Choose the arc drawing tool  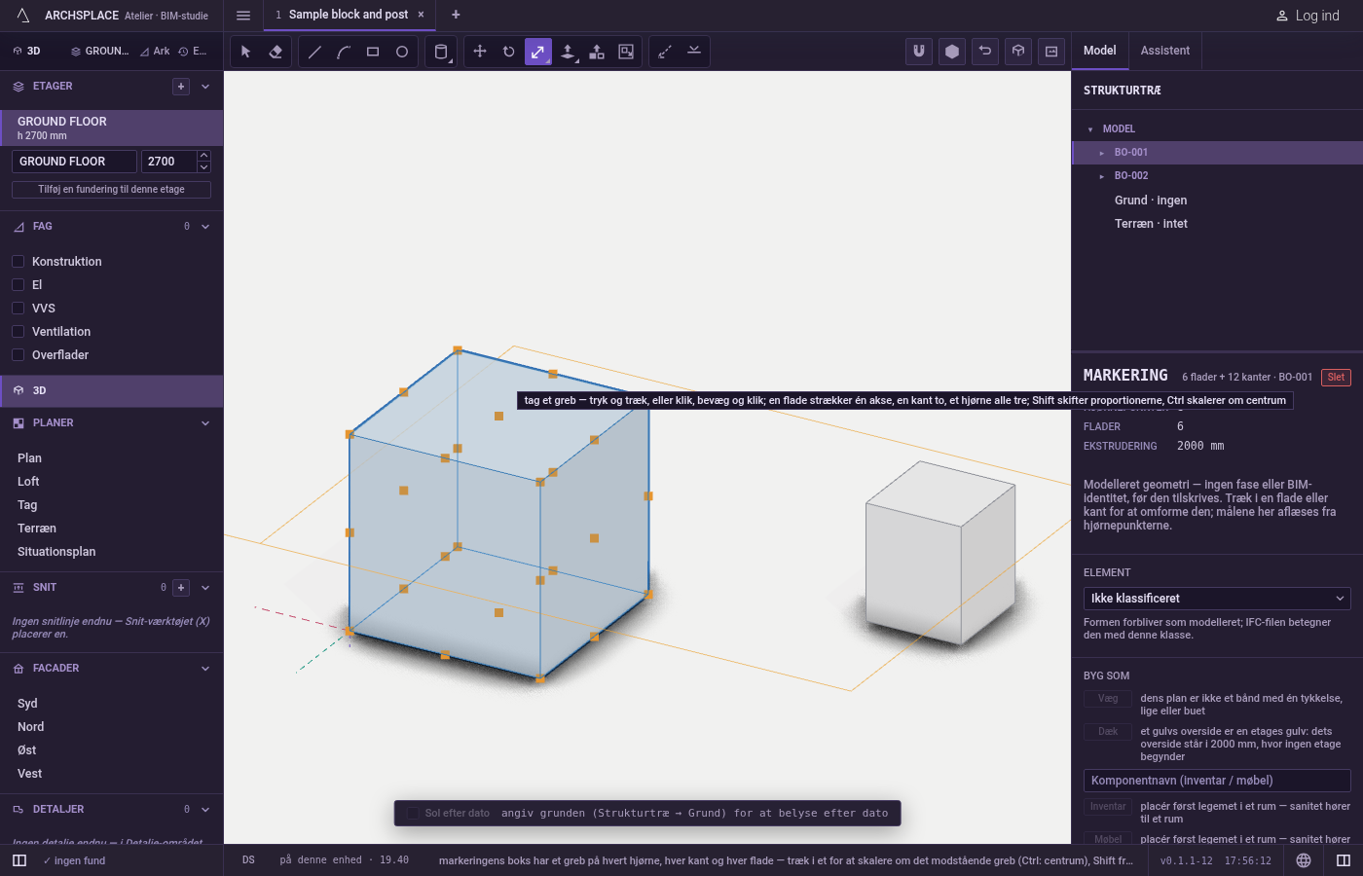[x=344, y=52]
